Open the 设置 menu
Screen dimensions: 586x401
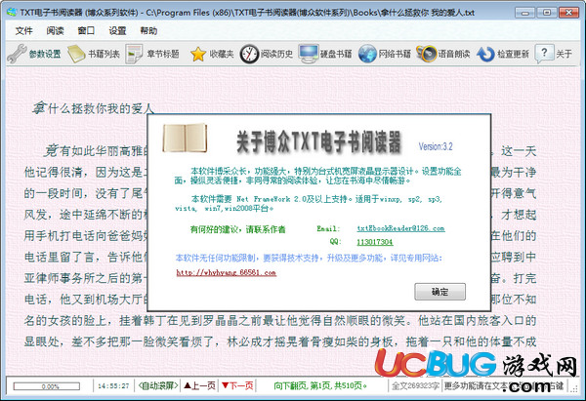[117, 30]
